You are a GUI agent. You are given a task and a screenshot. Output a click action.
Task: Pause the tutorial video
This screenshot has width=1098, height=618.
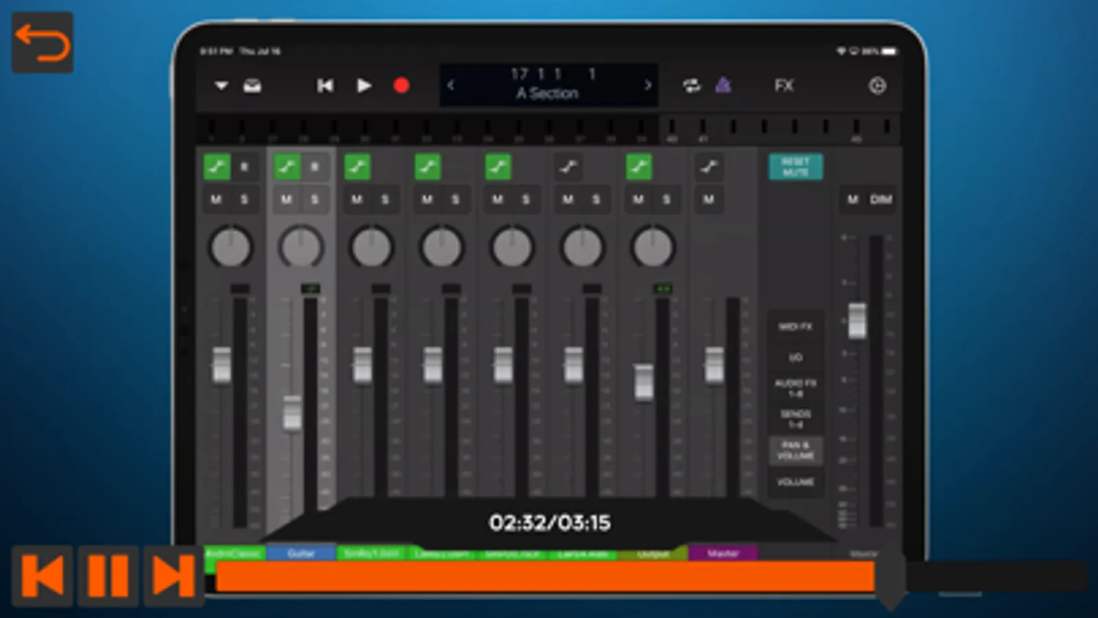click(108, 575)
